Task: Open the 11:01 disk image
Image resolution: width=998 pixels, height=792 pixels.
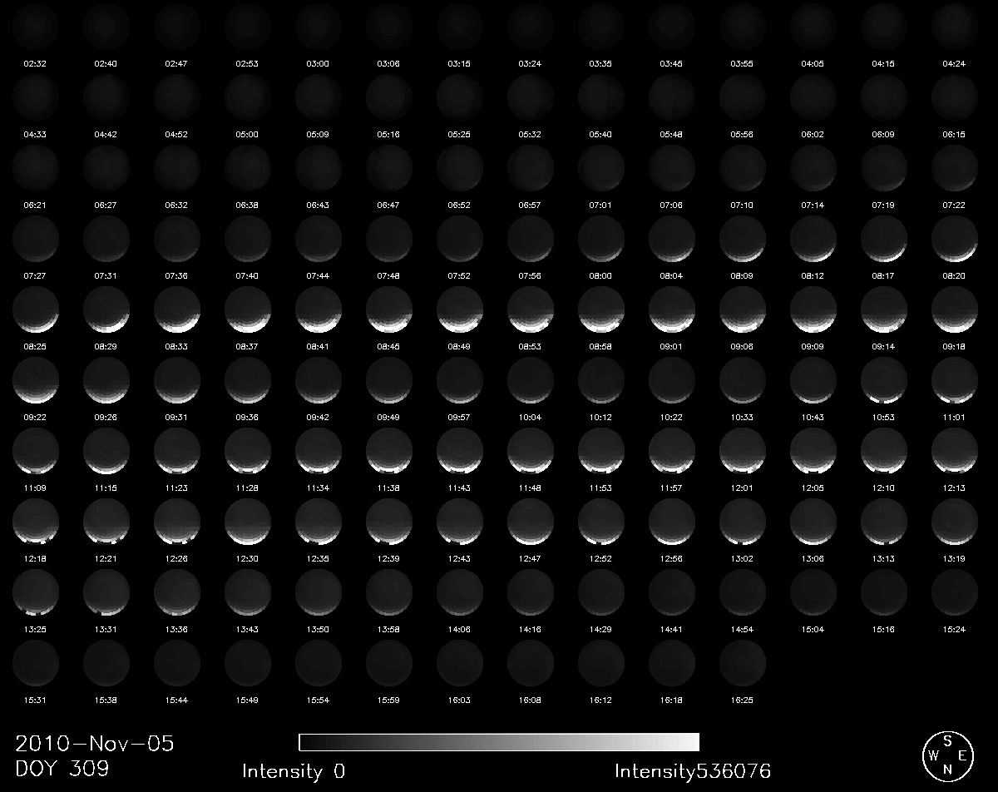Action: [955, 379]
